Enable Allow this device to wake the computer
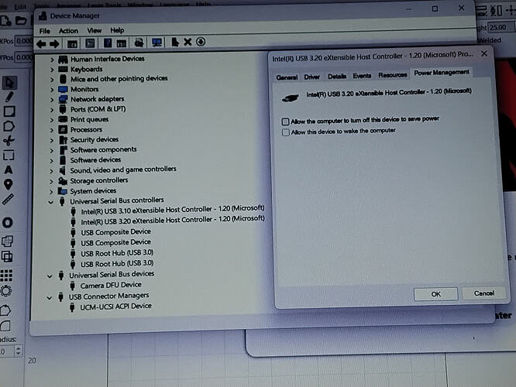Screen dimensions: 516x387 click(x=286, y=132)
